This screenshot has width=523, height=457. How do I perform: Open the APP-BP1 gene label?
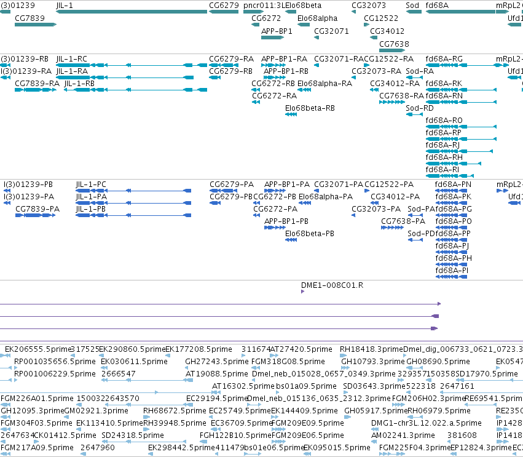(x=277, y=31)
